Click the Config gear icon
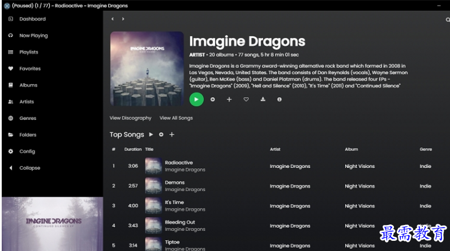450x251 pixels. coord(11,152)
